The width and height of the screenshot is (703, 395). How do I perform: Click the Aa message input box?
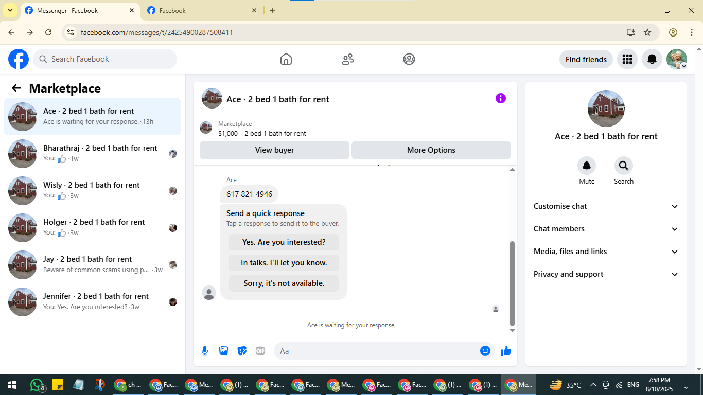pyautogui.click(x=377, y=351)
